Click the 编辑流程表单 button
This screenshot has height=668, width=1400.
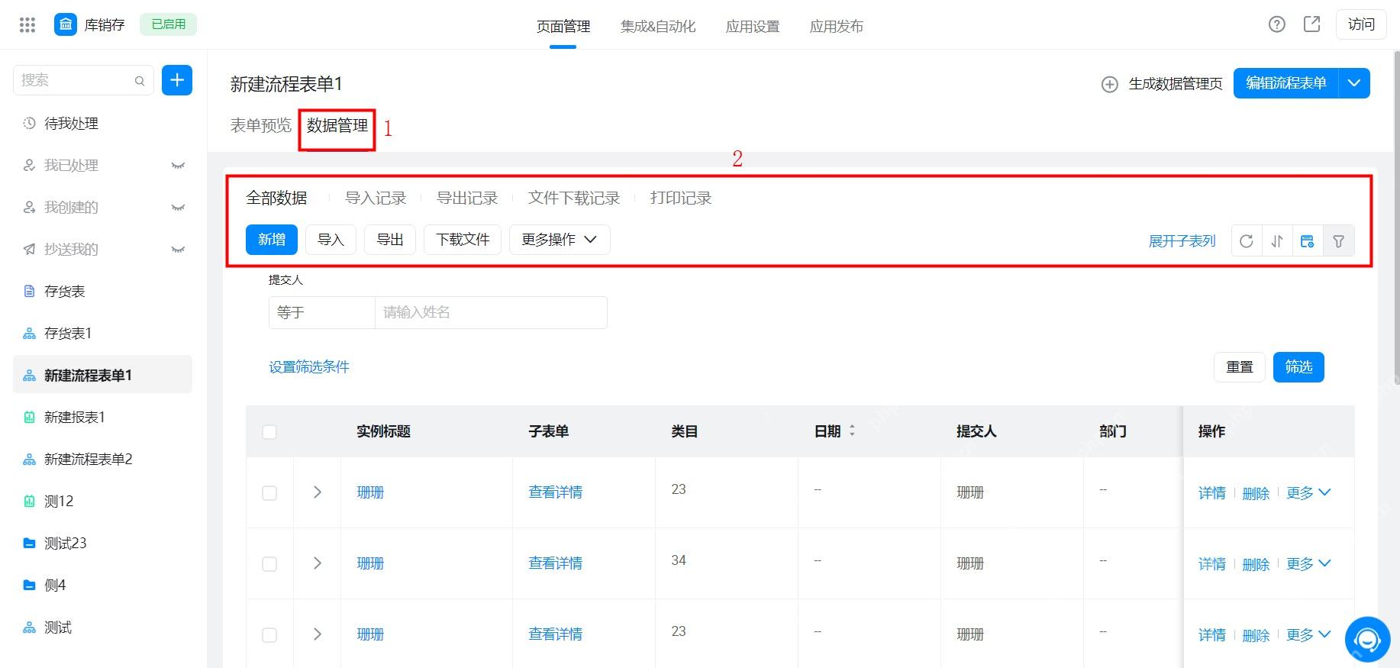(1286, 83)
